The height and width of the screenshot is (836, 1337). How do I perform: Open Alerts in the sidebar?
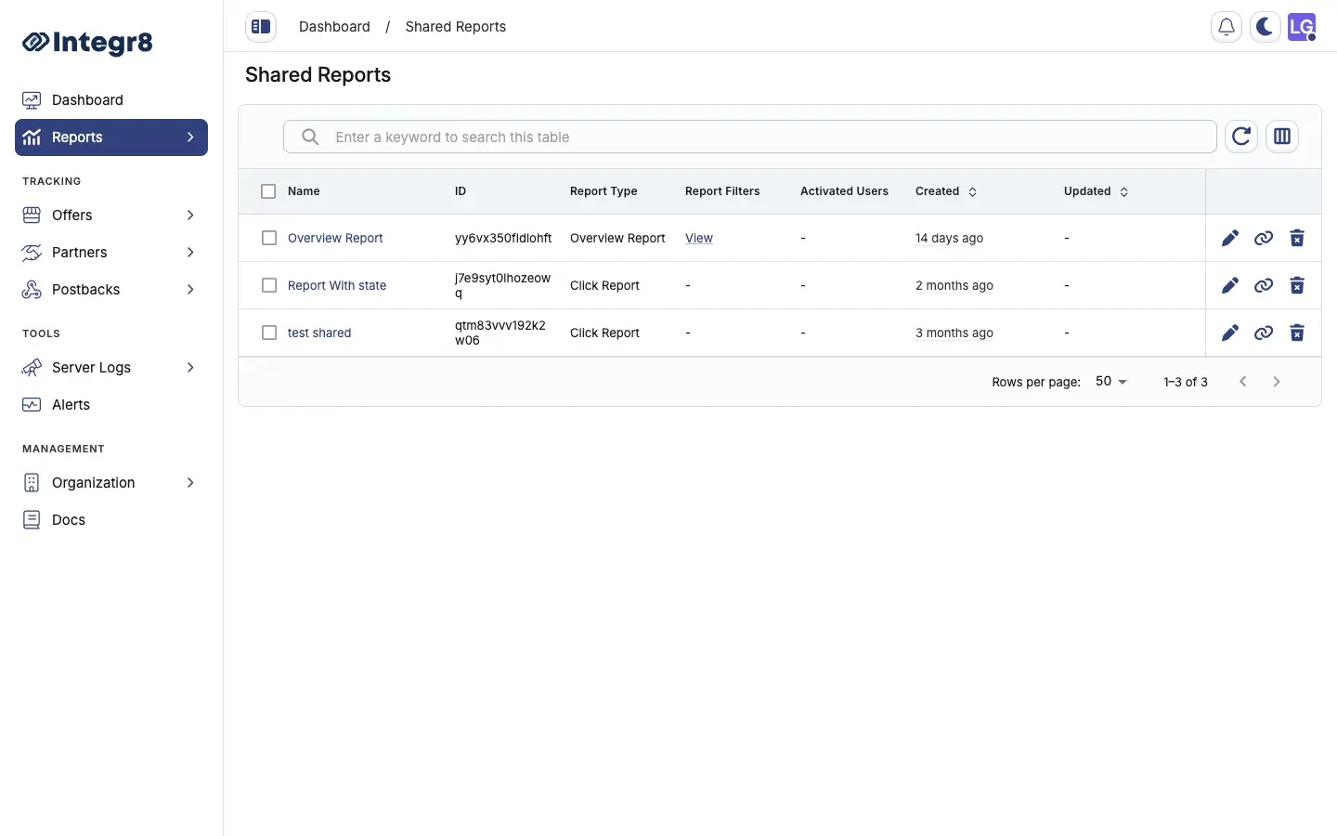tap(111, 404)
